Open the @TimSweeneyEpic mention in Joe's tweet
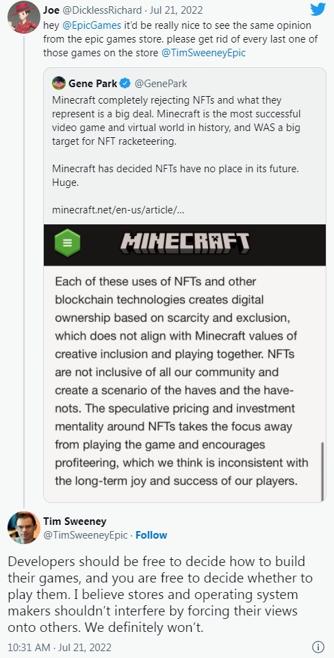 (203, 53)
